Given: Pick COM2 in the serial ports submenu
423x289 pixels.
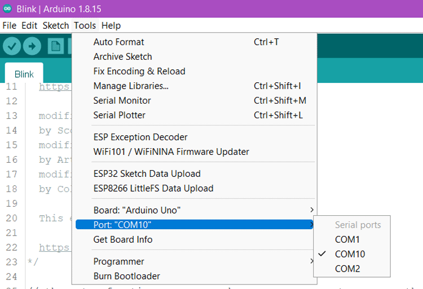Looking at the screenshot, I should pos(347,269).
